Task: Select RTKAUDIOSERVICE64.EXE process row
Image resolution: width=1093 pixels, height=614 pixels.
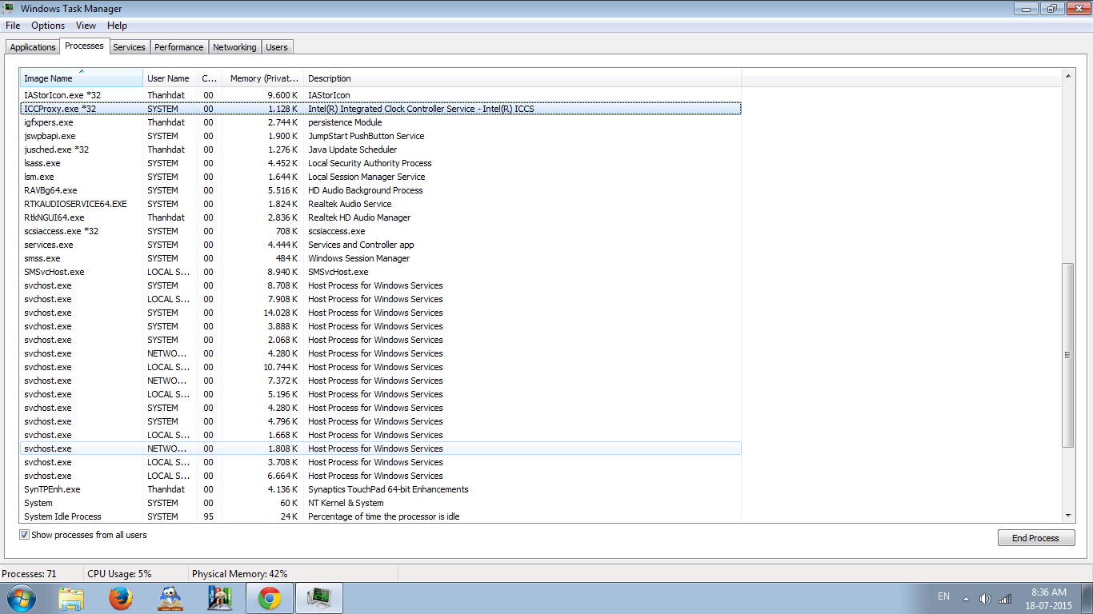Action: click(x=381, y=204)
